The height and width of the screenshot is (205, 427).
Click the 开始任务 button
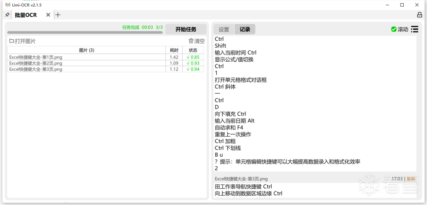[x=186, y=29]
